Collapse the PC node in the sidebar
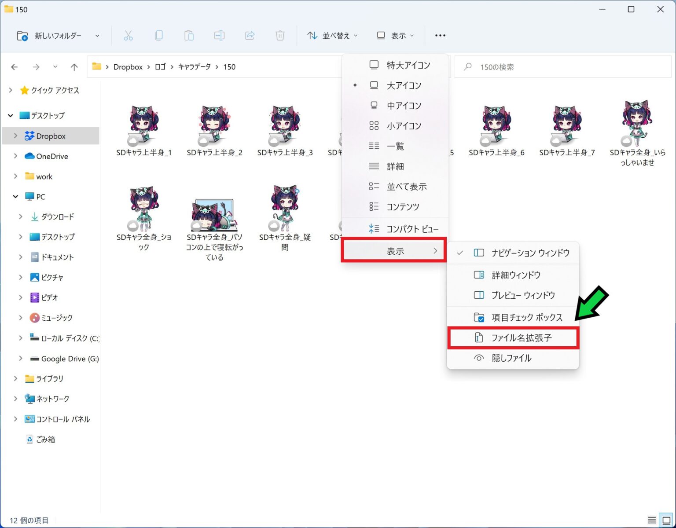 coord(16,196)
